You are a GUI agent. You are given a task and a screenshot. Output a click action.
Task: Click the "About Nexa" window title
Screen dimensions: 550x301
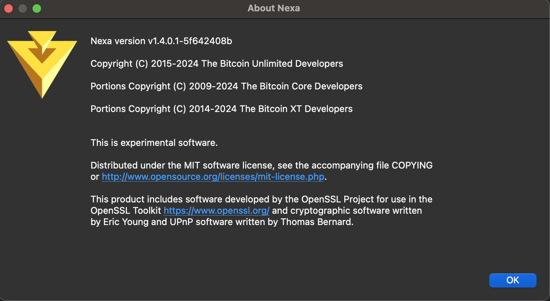(x=274, y=8)
